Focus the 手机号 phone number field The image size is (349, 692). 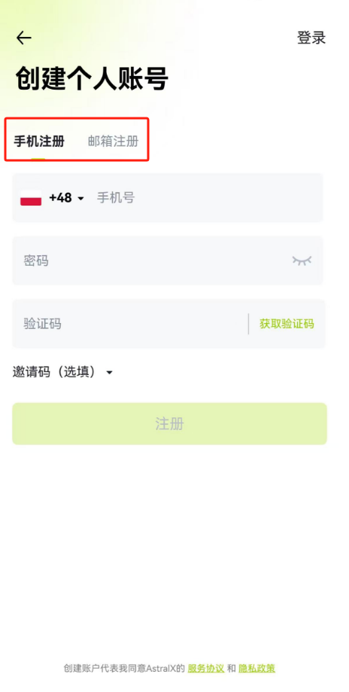207,198
